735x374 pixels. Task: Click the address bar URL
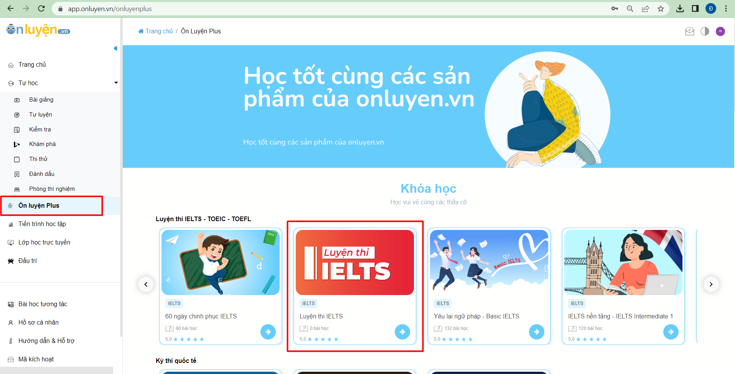pos(110,9)
